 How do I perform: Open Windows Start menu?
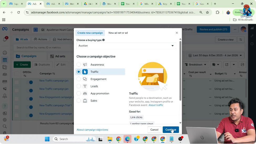47,139
